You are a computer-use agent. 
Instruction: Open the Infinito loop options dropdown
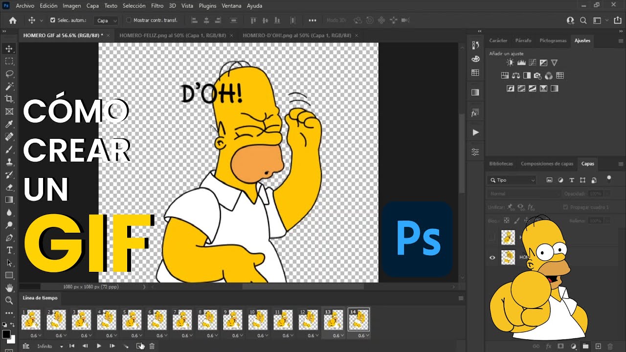(x=50, y=346)
